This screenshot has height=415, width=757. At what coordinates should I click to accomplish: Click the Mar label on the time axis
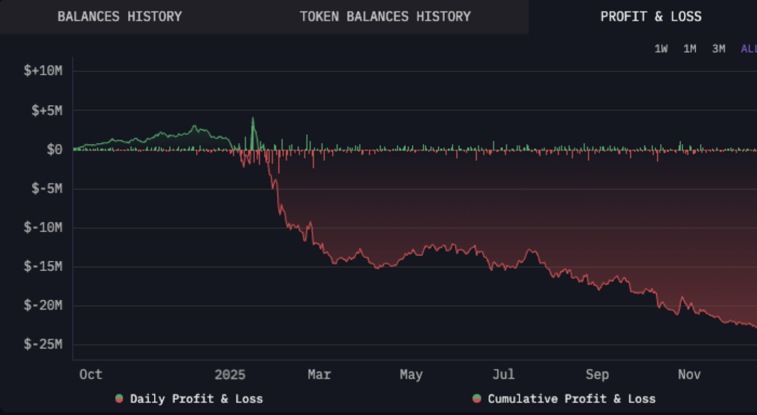tap(319, 375)
